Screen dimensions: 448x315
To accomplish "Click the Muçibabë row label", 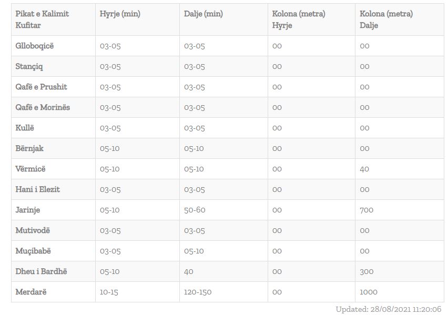I will click(x=34, y=251).
